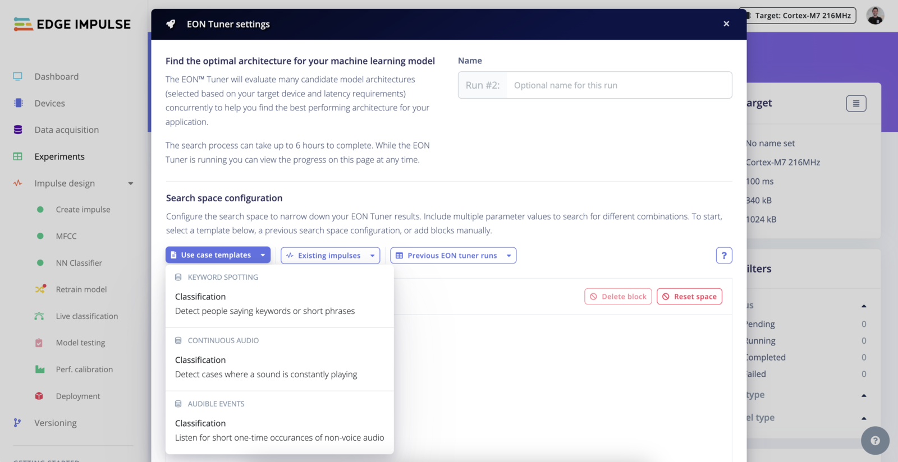Open Versioning in sidebar
The height and width of the screenshot is (462, 898).
(56, 423)
